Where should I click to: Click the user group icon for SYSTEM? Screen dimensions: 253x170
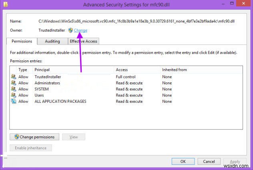[14, 89]
